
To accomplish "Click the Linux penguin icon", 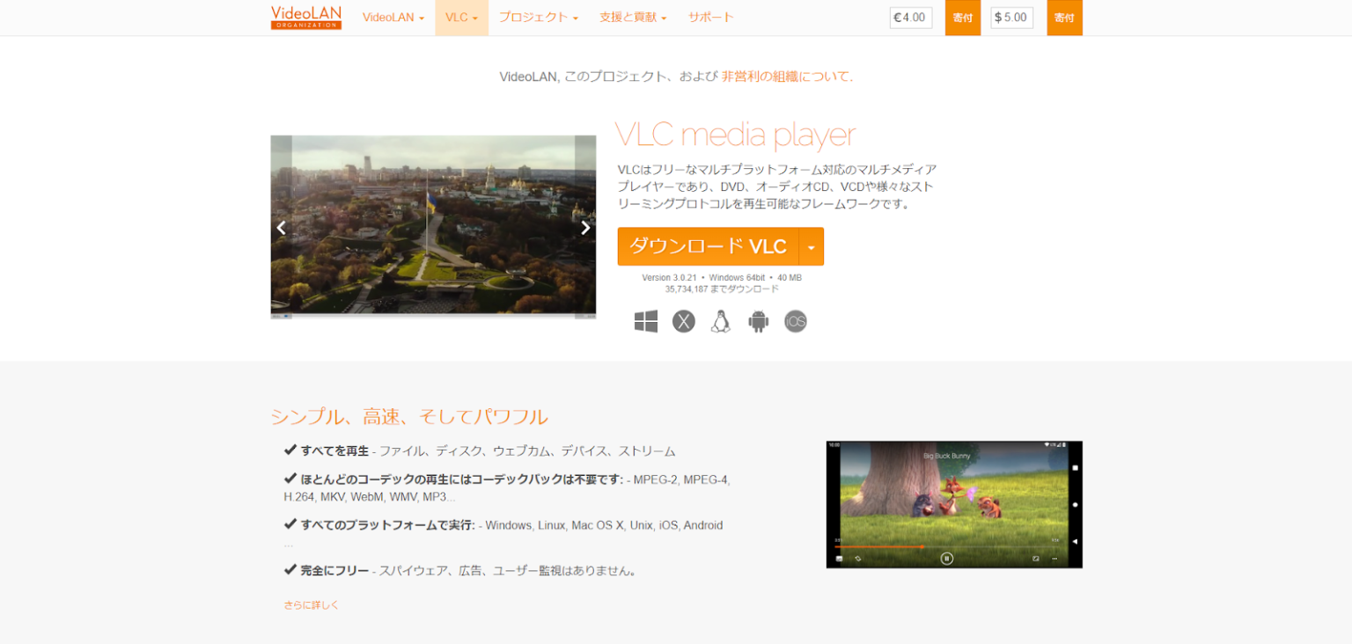I will (721, 321).
